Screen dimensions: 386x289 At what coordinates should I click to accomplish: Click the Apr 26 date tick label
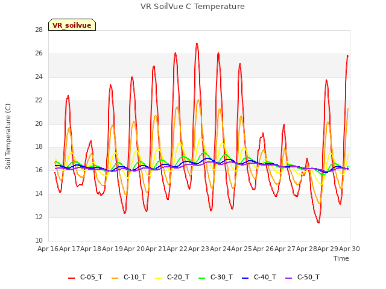click(x=263, y=249)
